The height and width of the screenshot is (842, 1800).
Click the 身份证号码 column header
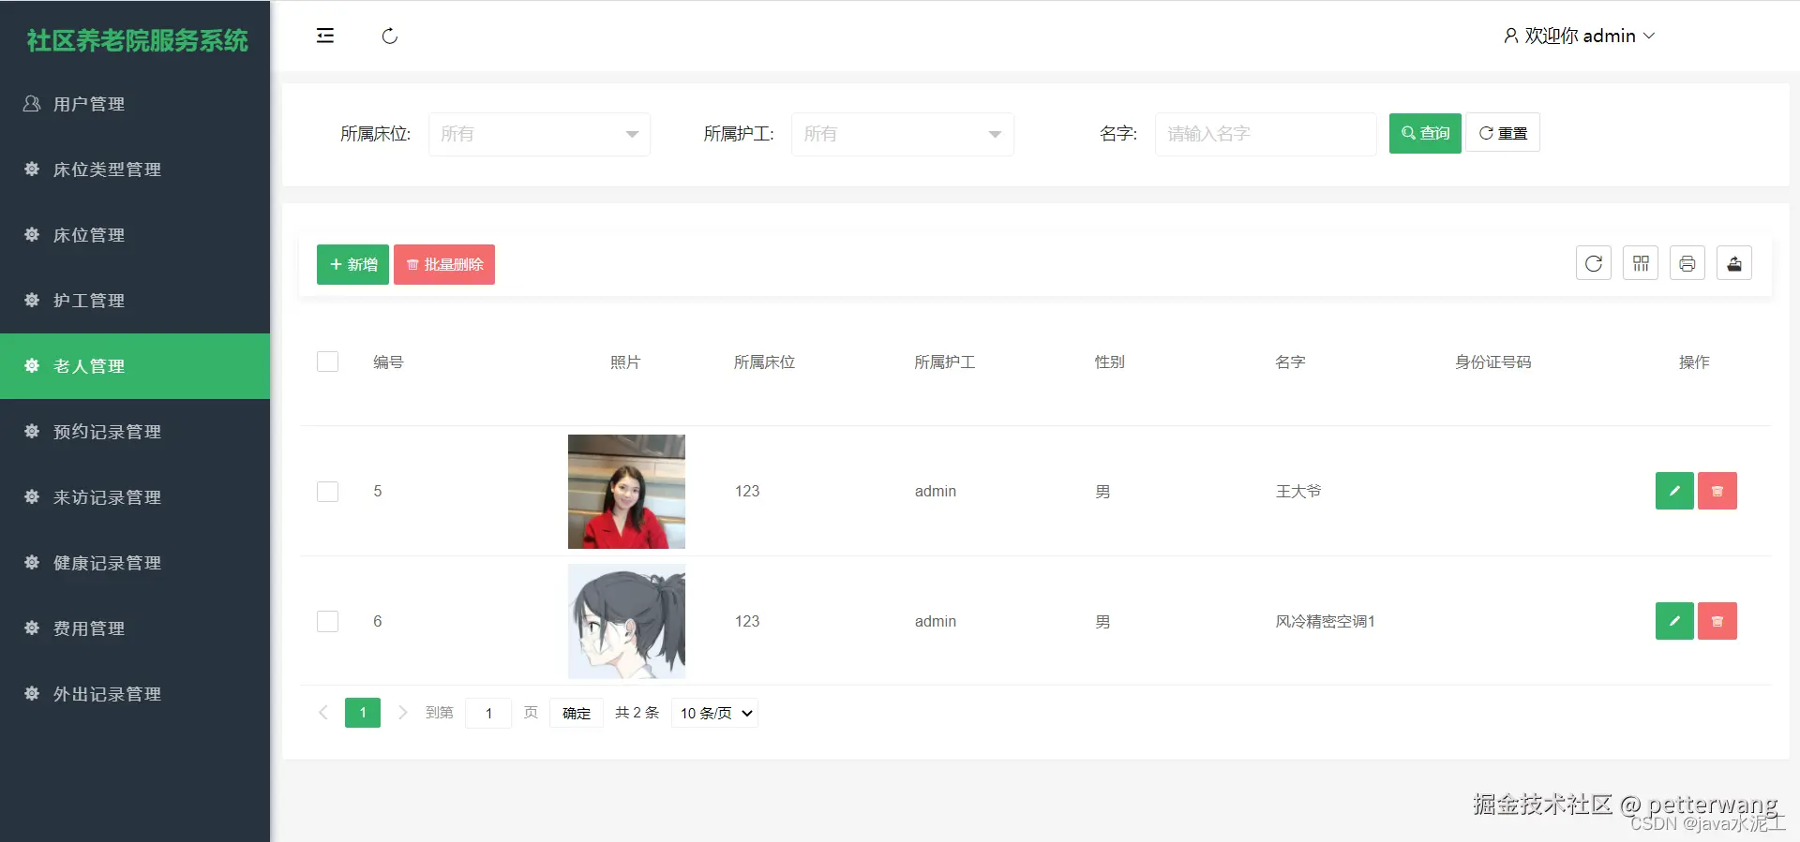[x=1493, y=362]
